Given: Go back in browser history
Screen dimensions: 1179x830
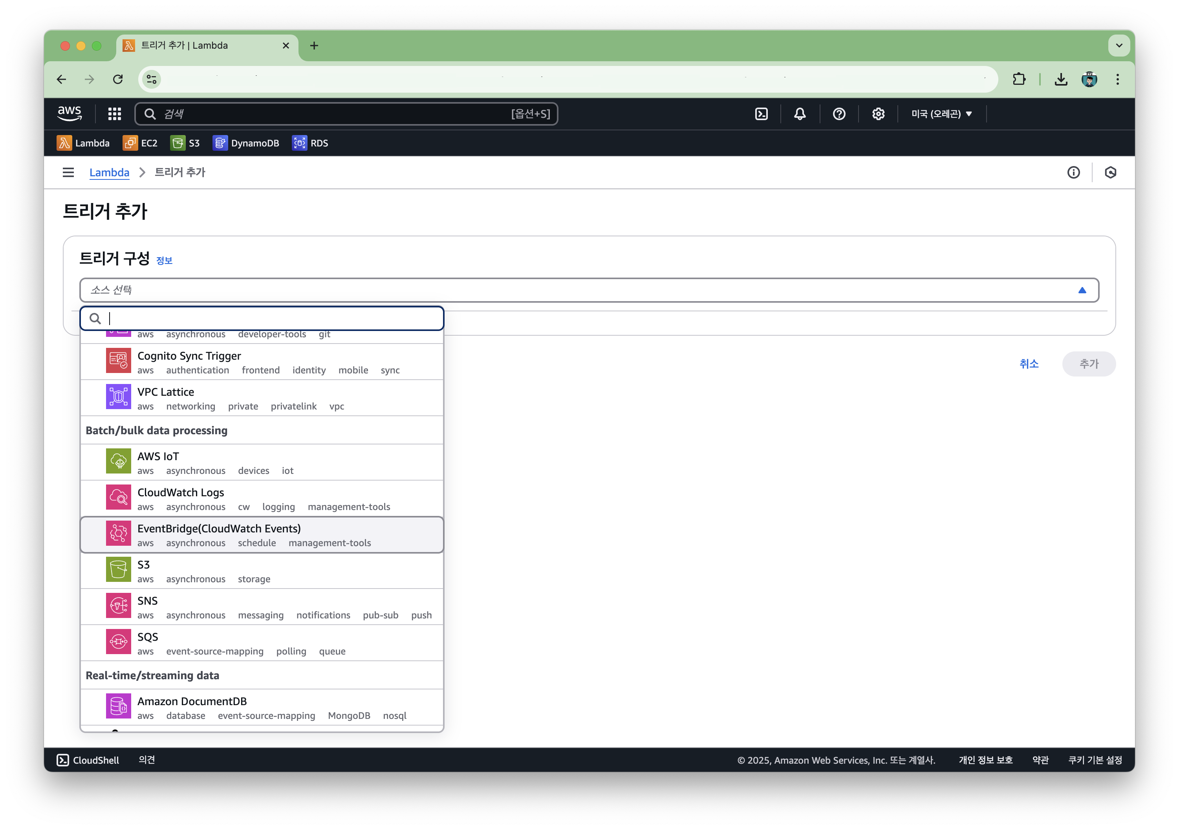Looking at the screenshot, I should pyautogui.click(x=62, y=79).
